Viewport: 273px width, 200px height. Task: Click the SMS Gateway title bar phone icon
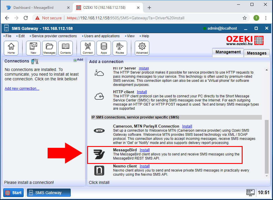[x=6, y=28]
